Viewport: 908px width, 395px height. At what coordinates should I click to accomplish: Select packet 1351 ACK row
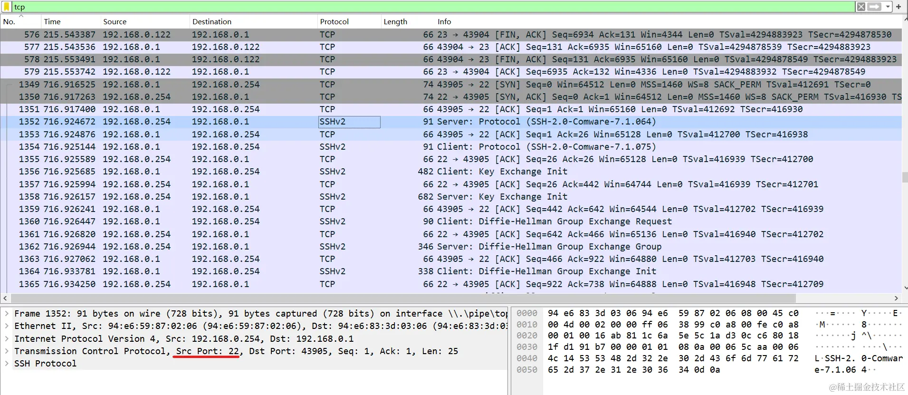tap(451, 109)
